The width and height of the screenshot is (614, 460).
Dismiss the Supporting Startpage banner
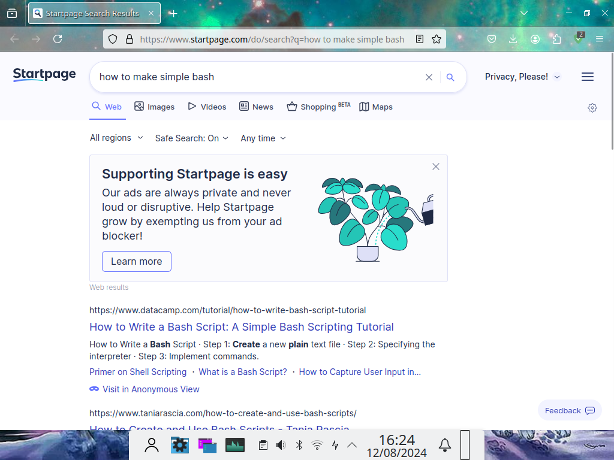coord(436,167)
